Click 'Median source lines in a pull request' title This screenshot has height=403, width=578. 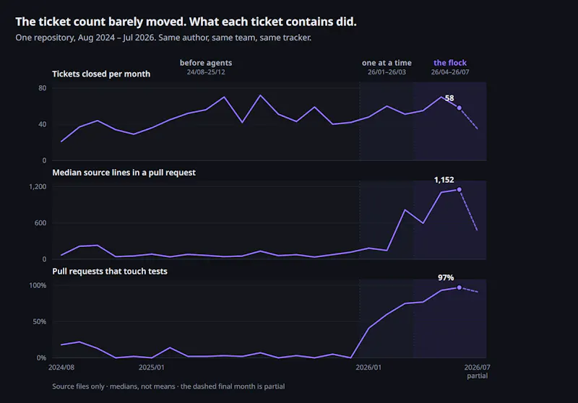(124, 173)
